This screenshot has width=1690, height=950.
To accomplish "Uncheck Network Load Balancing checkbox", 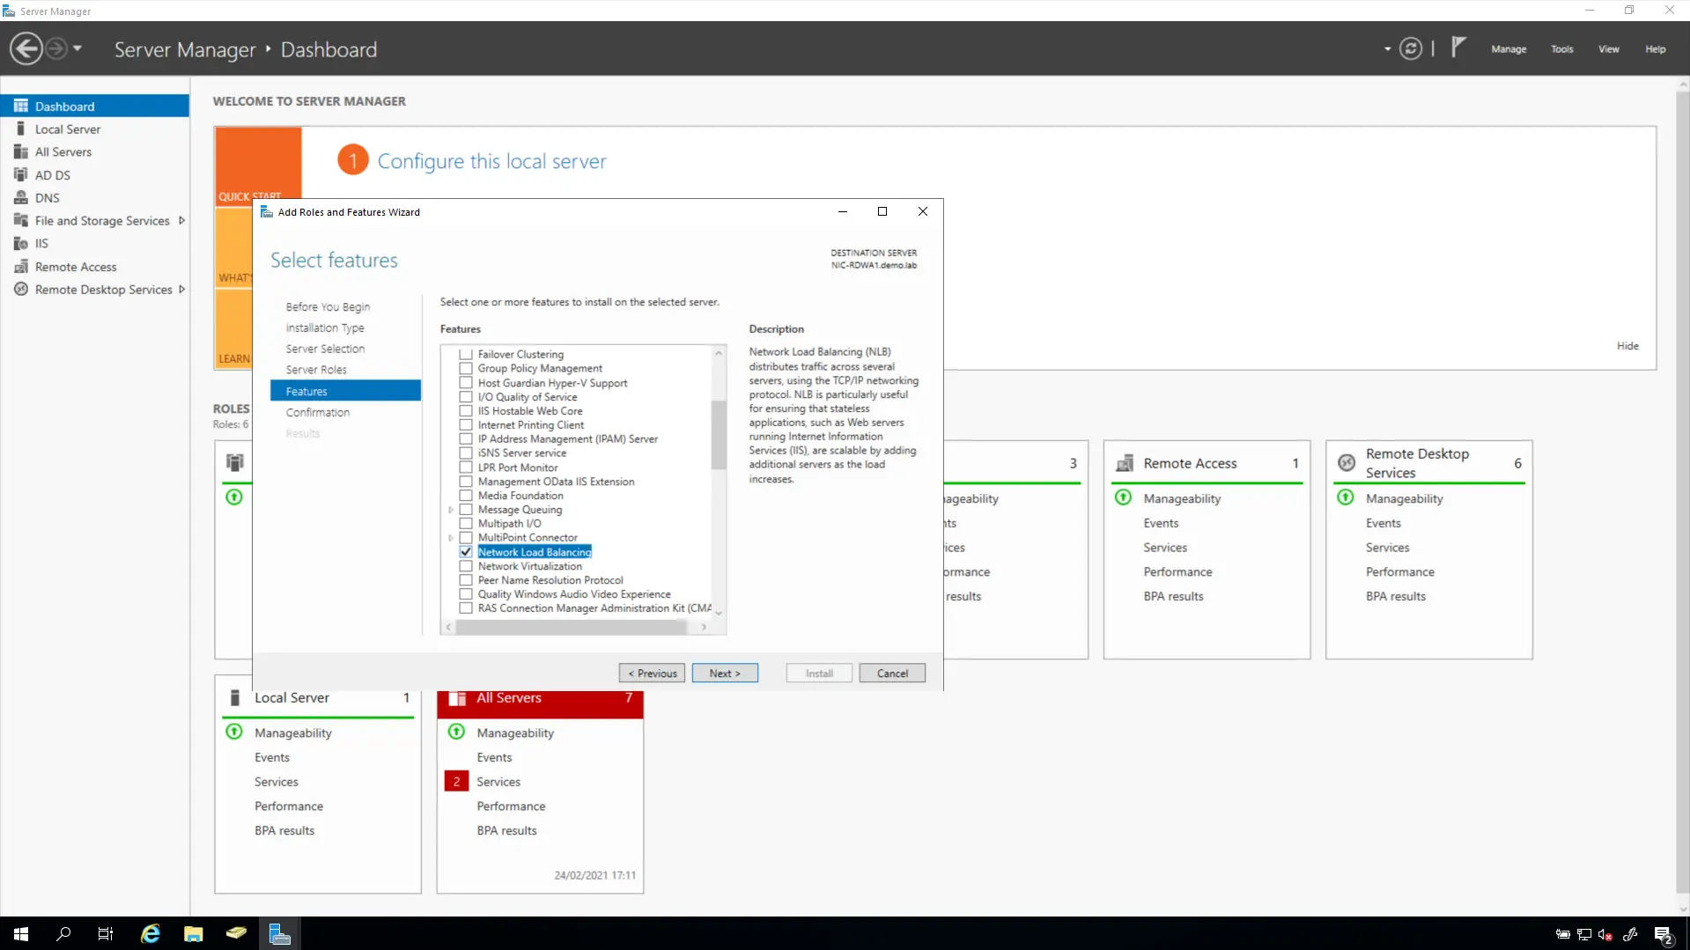I will (x=466, y=551).
